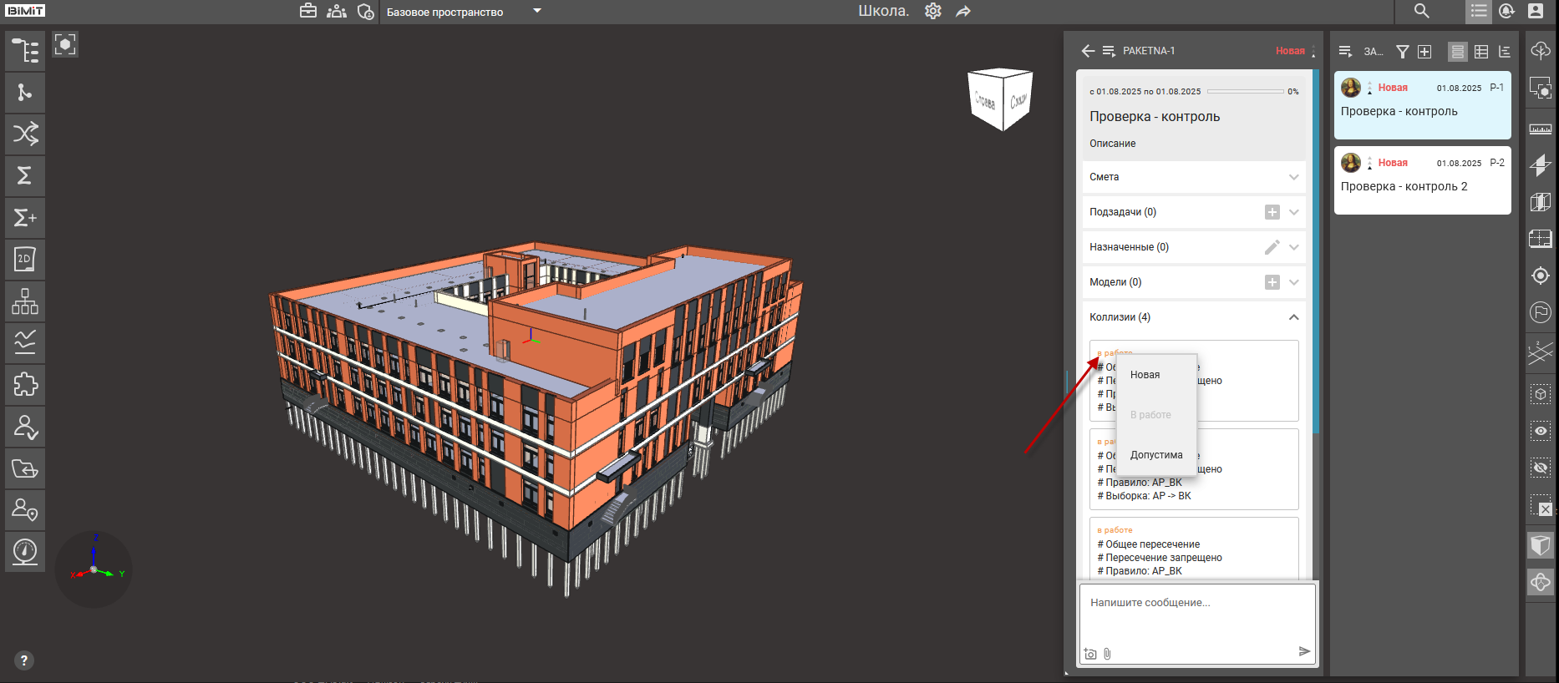1559x683 pixels.
Task: Show selected elements with the eye icon
Action: click(x=1540, y=431)
